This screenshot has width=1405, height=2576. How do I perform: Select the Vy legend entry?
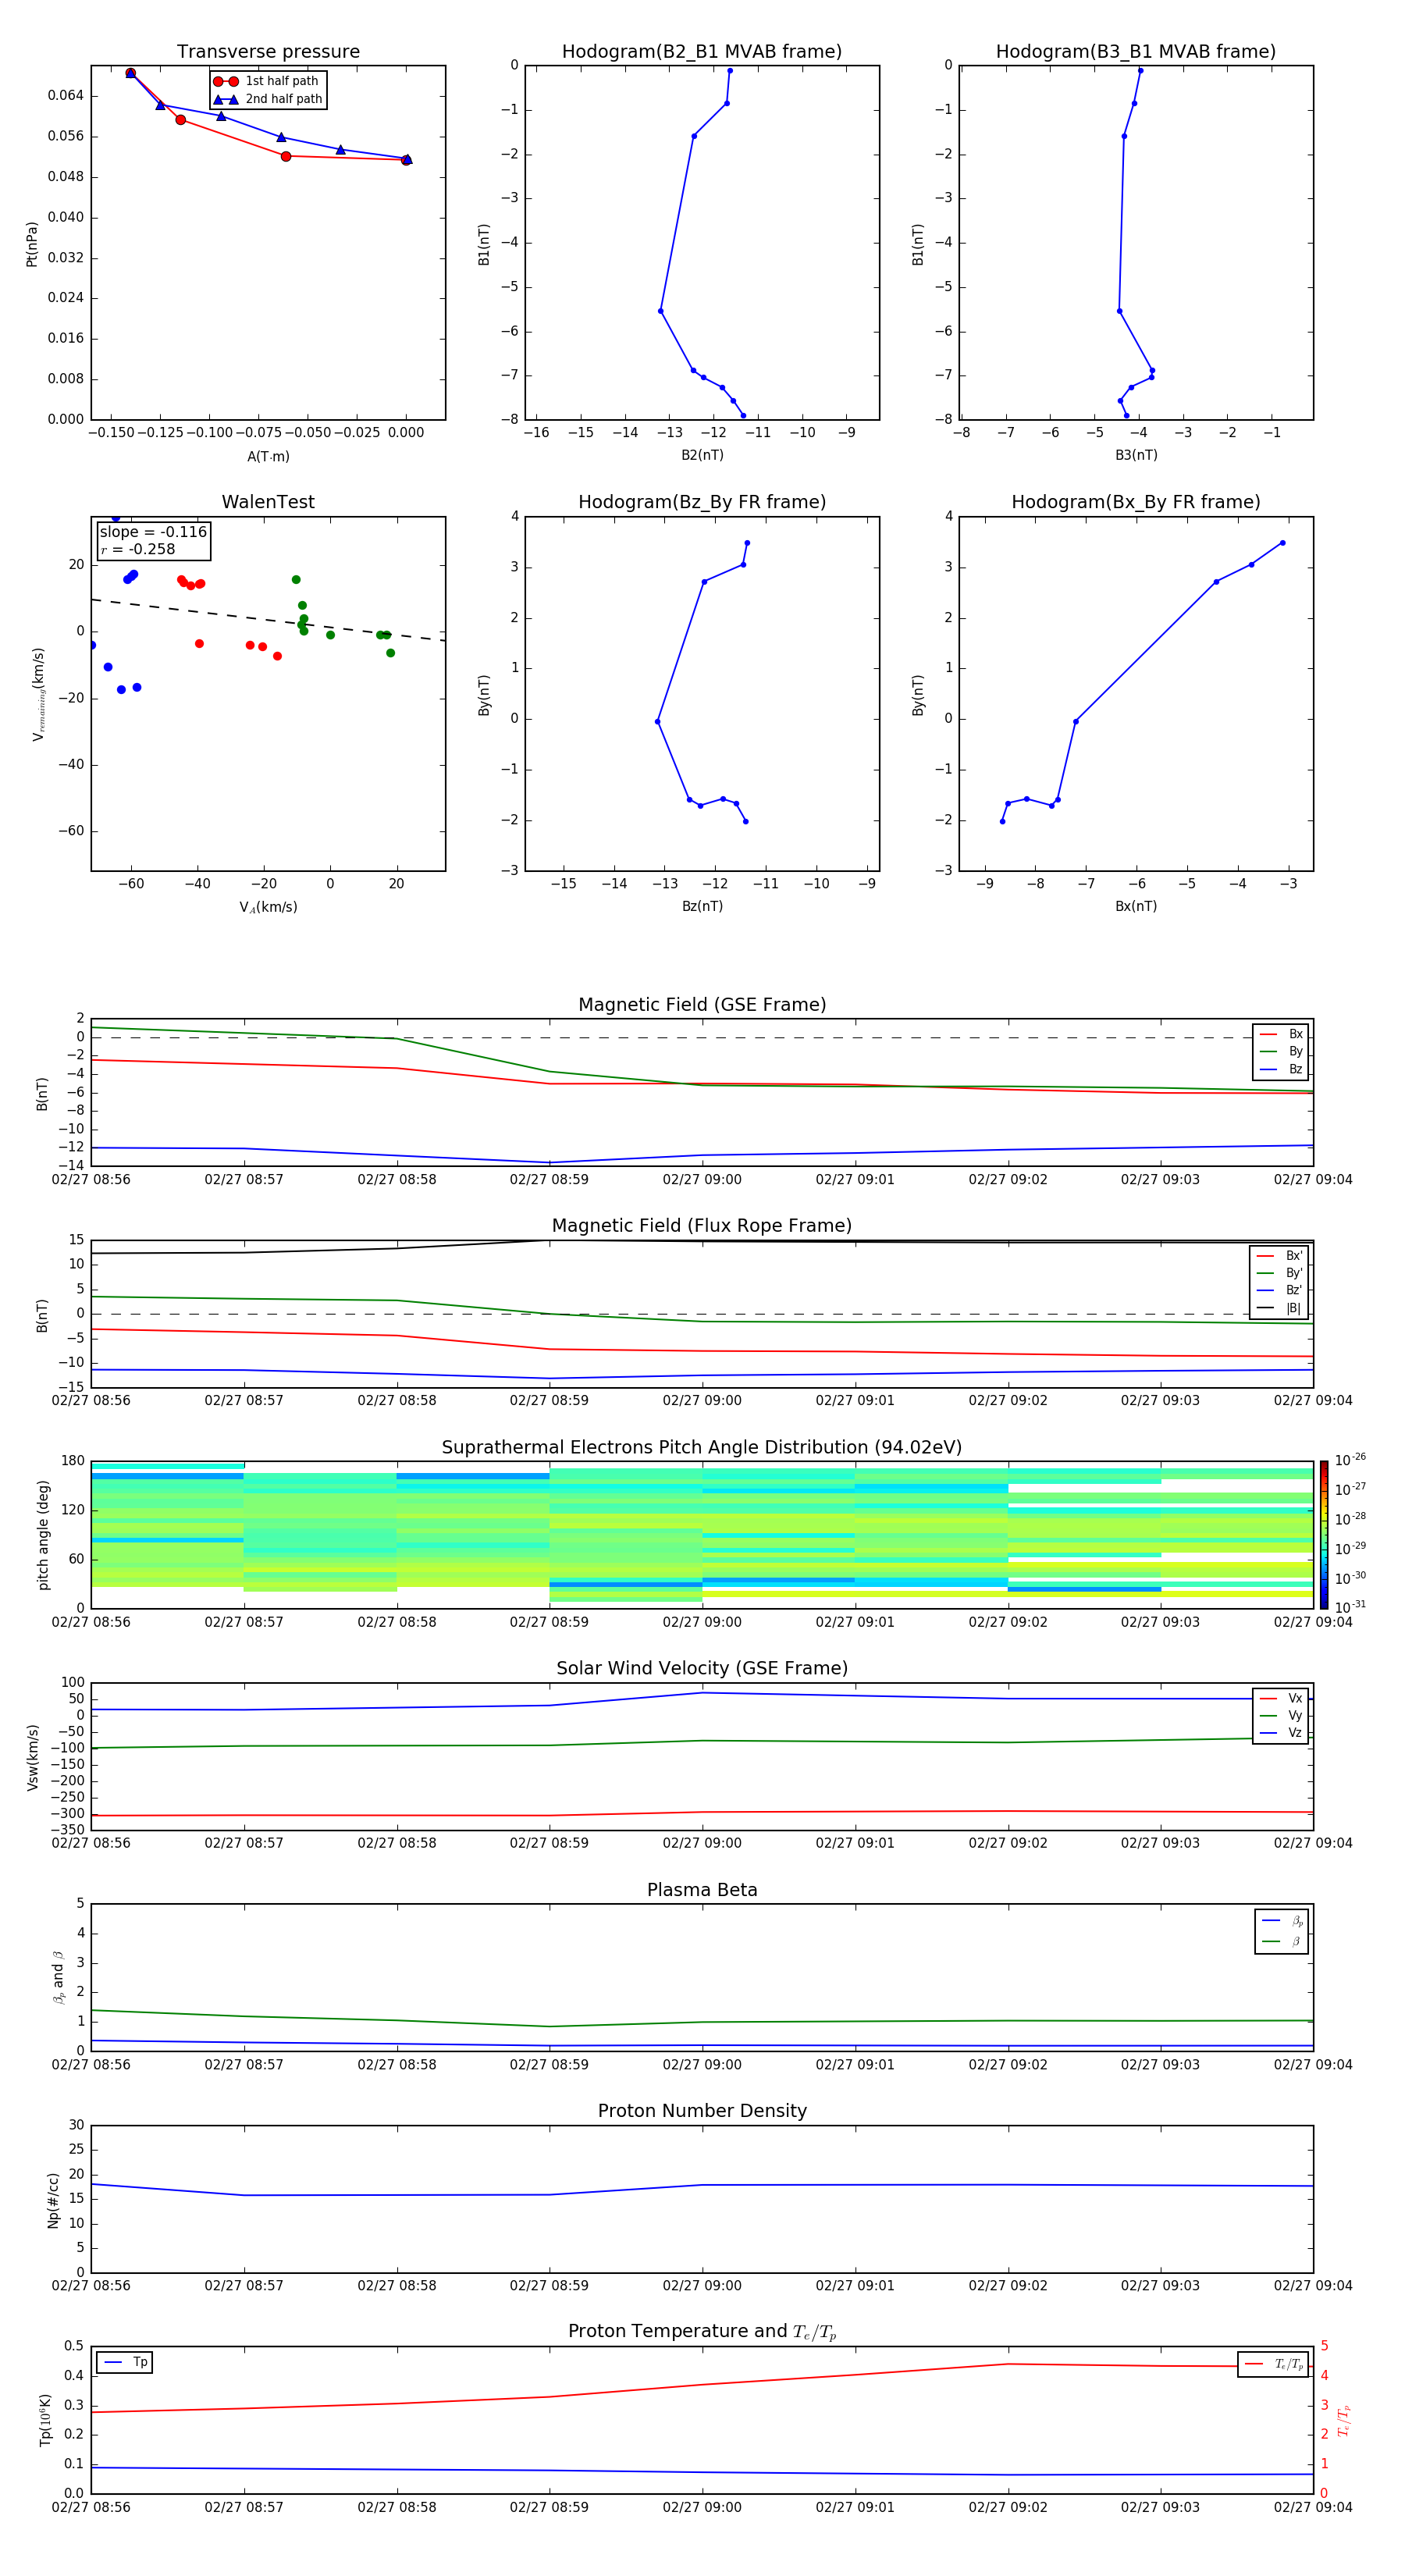(x=1281, y=1715)
